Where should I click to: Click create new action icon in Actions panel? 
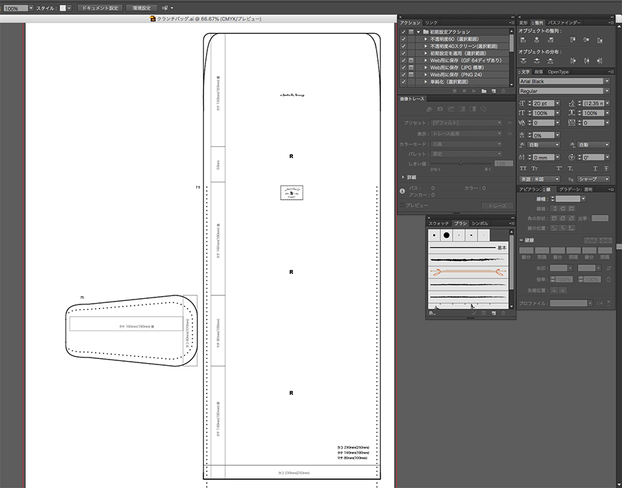[493, 90]
